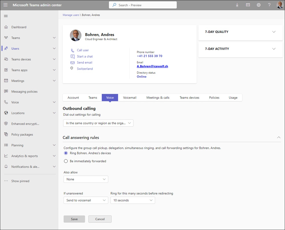The height and width of the screenshot is (230, 285).
Task: Switch to the Usage tab
Action: tap(233, 97)
